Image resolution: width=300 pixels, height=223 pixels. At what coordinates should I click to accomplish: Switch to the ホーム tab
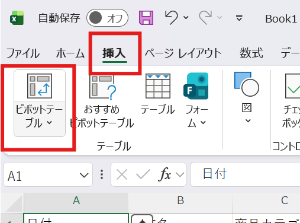[70, 53]
